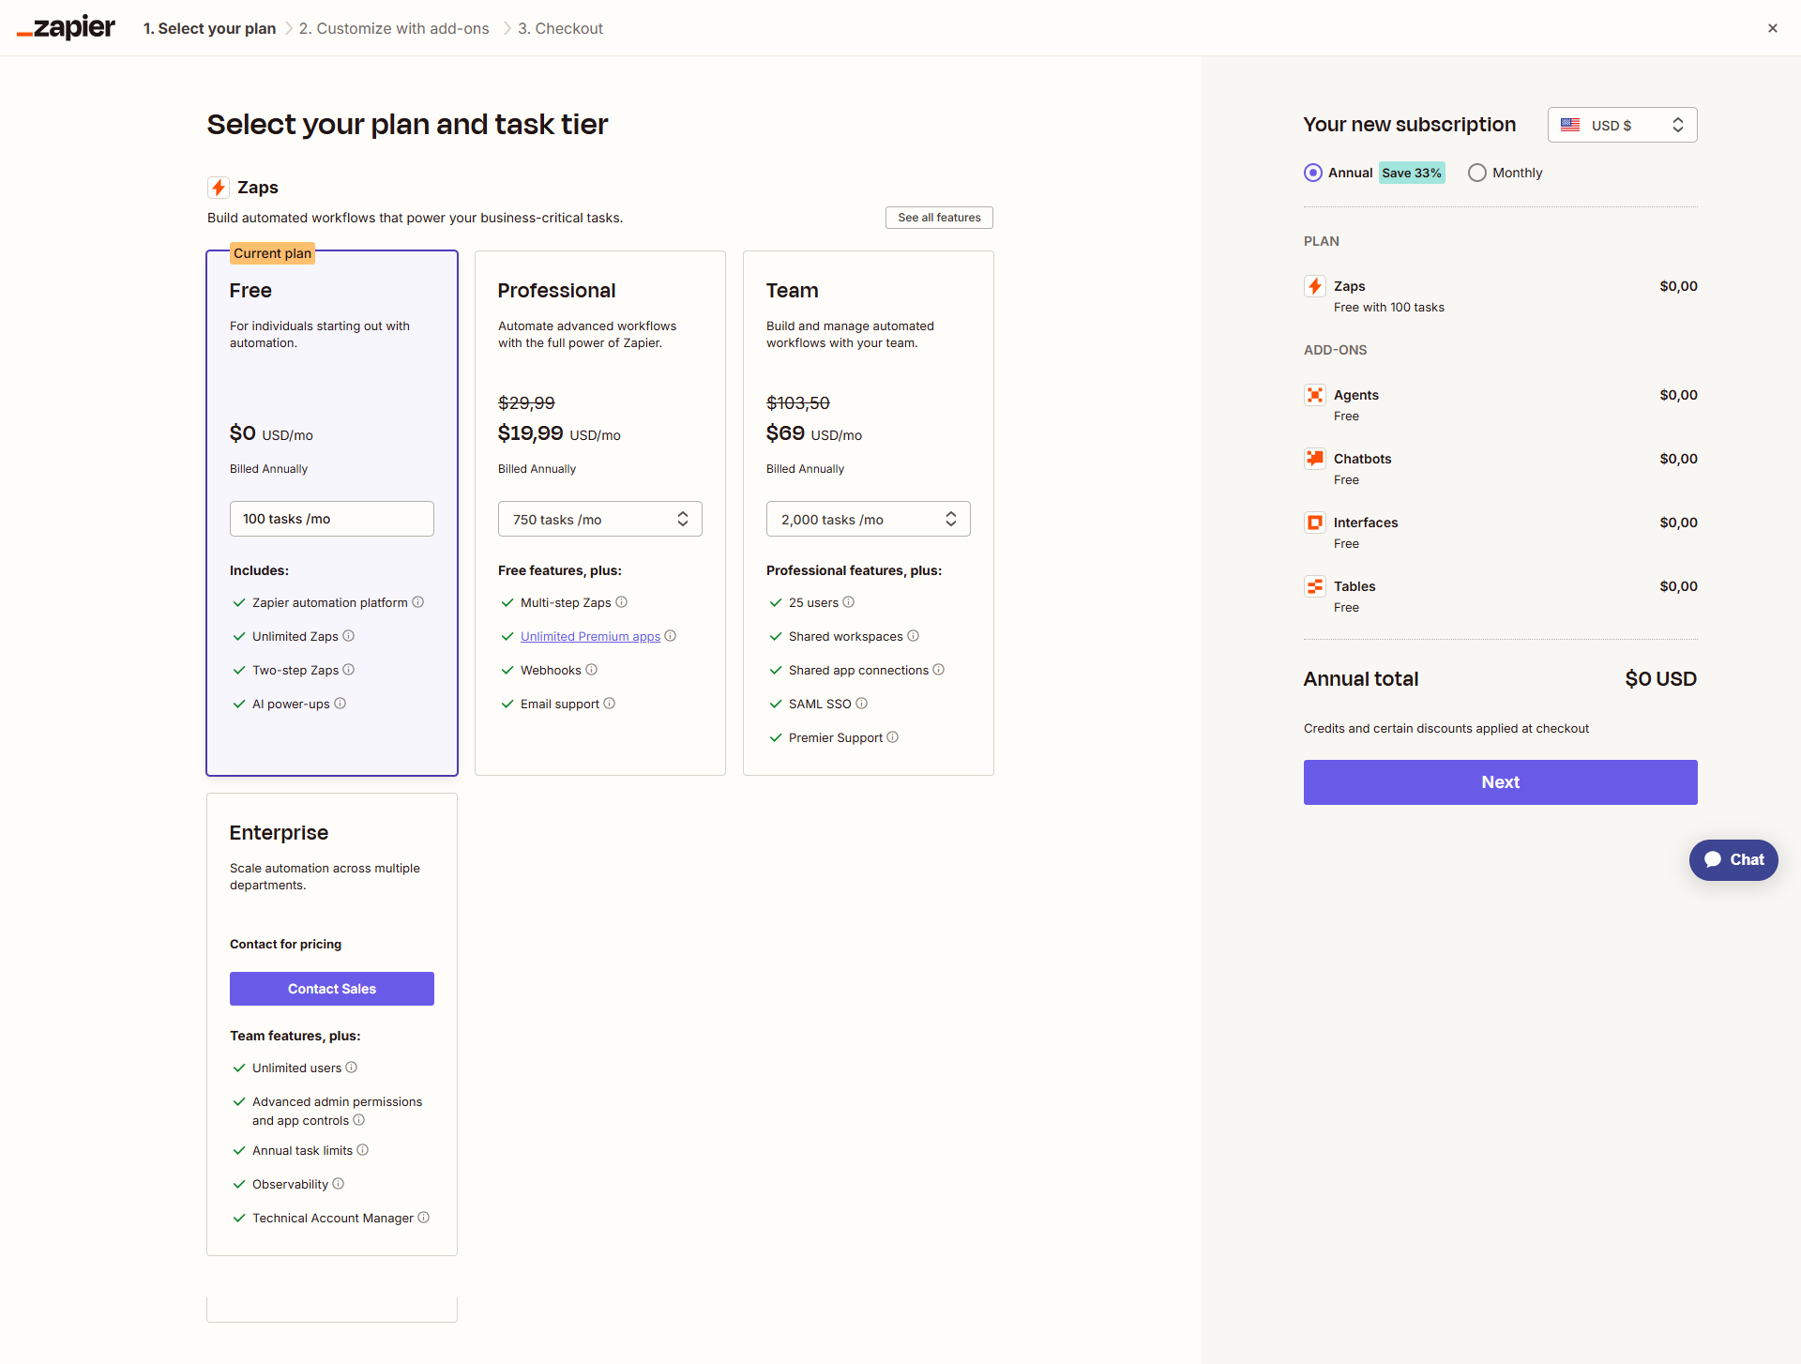Open info icon for SAML SSO
Viewport: 1801px width, 1364px height.
(862, 704)
